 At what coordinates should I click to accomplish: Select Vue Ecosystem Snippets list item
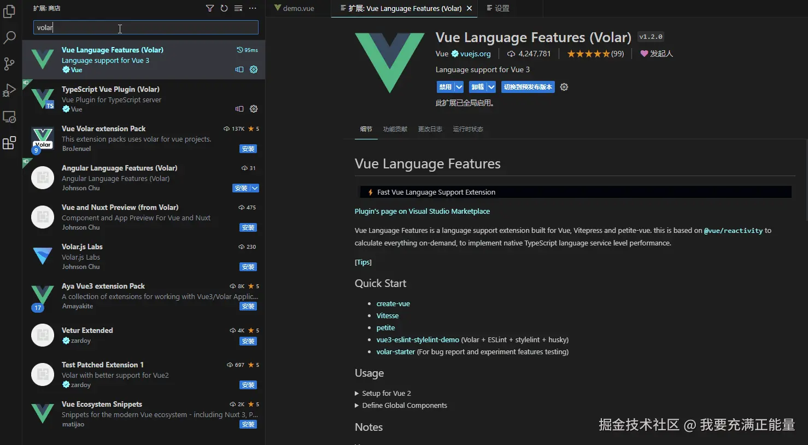click(144, 414)
